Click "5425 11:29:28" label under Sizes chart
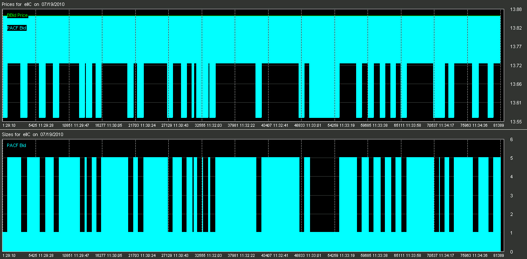Viewport: 527px width, 259px height. [41, 256]
